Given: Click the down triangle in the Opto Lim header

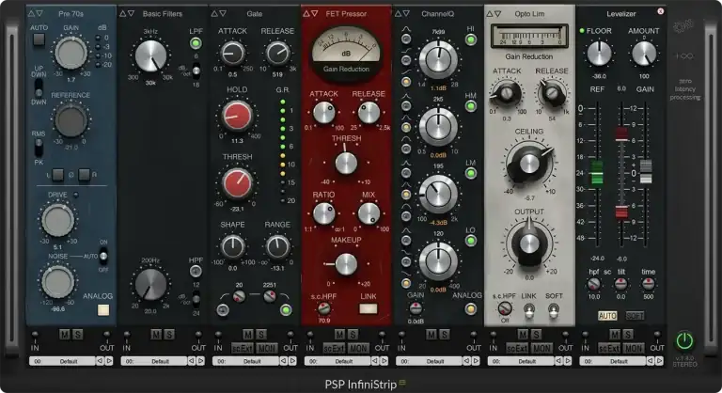Looking at the screenshot, I should 497,14.
